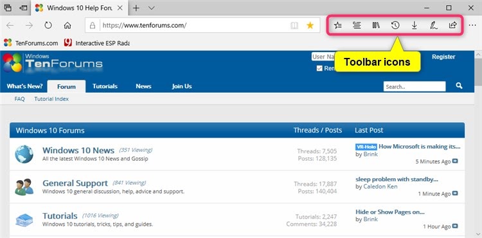Viewport: 482px width, 238px height.
Task: Open the General Support forum
Action: 75,183
